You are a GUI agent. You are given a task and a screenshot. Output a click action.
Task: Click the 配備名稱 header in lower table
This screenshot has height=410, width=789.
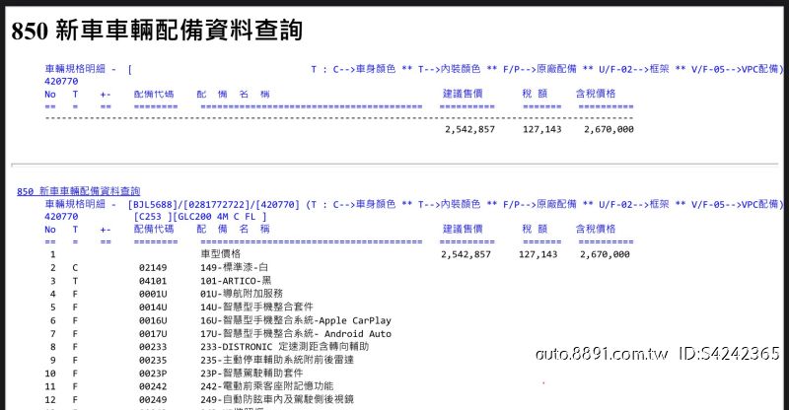[x=233, y=229]
